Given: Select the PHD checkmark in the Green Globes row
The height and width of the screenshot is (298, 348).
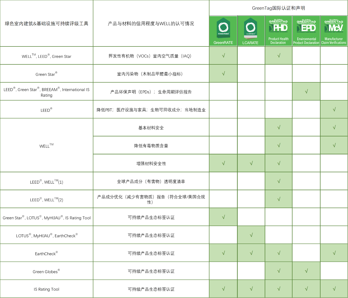Looking at the screenshot, I should coord(279,271).
